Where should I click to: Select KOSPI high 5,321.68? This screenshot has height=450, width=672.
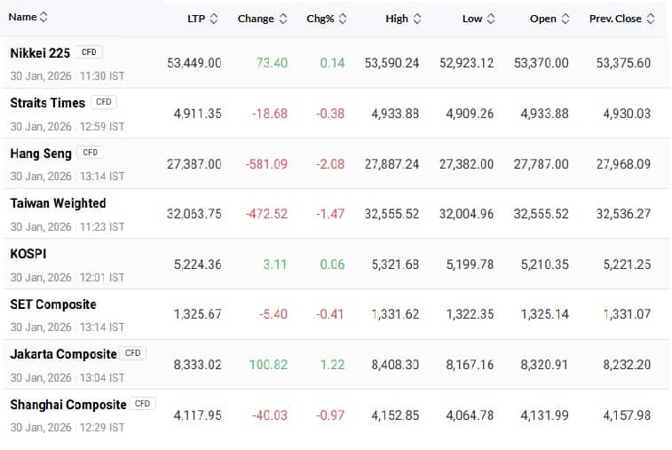click(x=395, y=264)
